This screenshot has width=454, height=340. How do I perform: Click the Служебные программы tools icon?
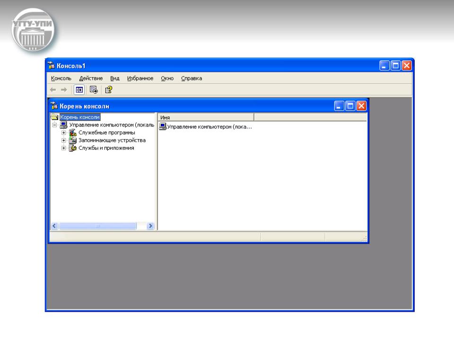(73, 133)
